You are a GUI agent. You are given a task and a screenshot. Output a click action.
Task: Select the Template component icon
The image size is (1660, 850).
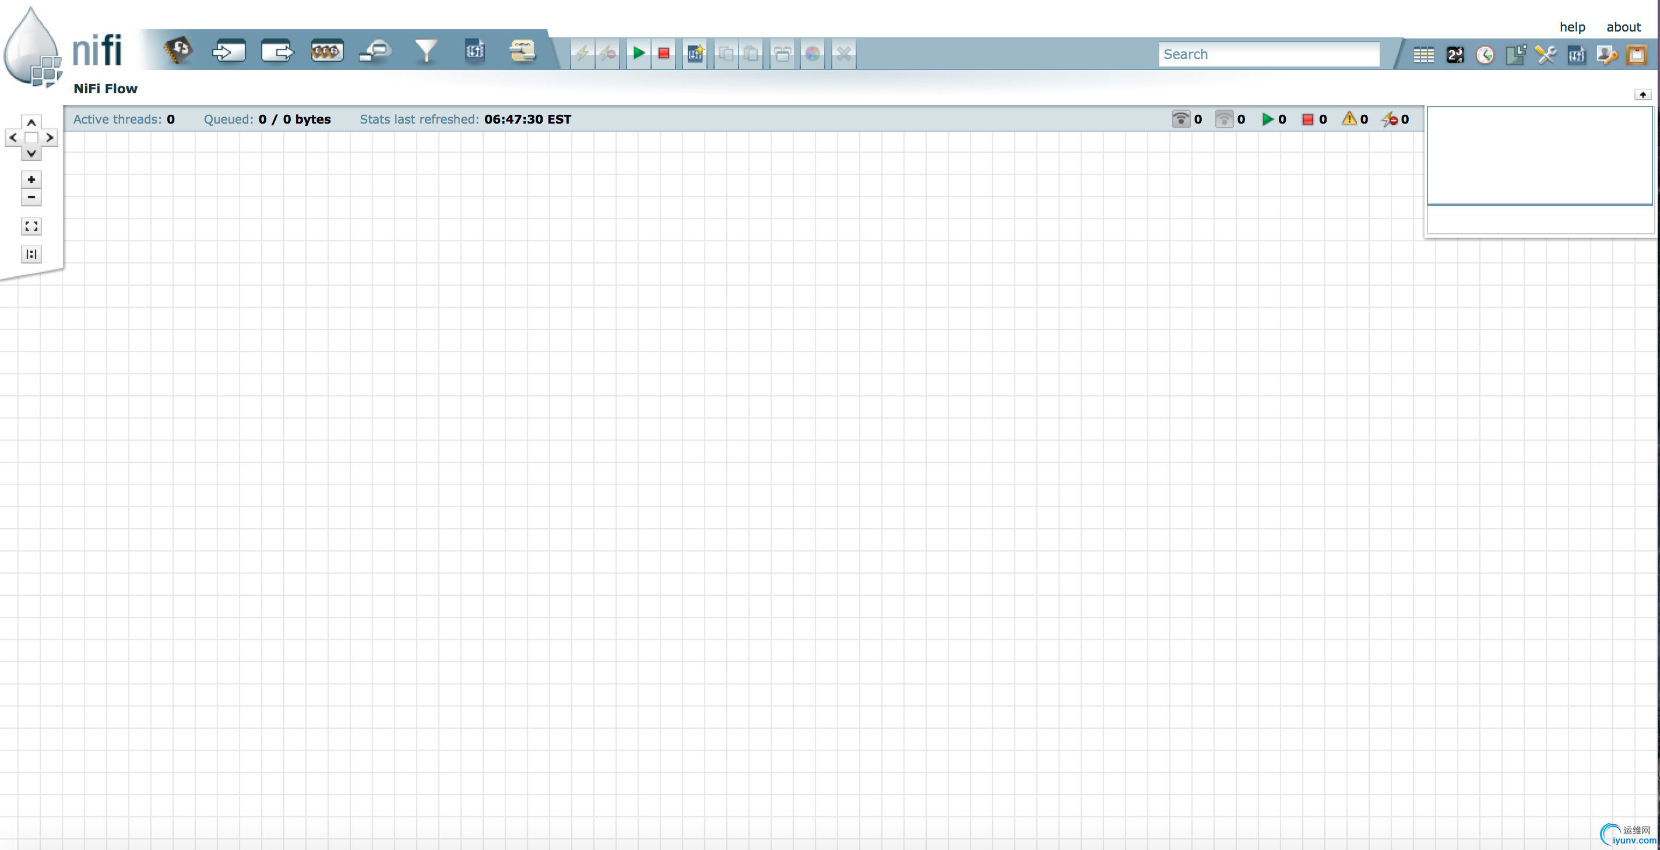[x=474, y=51]
